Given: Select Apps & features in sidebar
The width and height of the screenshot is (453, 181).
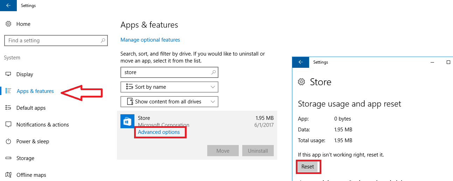Looking at the screenshot, I should pos(35,91).
